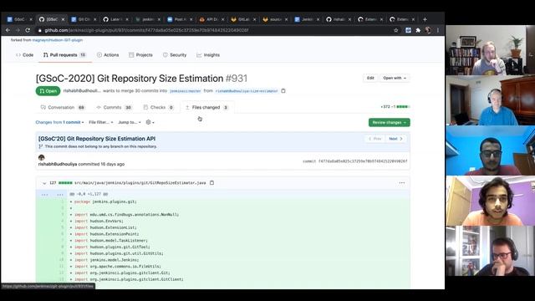Bookmark this page with the star icon
Screen dimensions: 535x301
(x=395, y=30)
